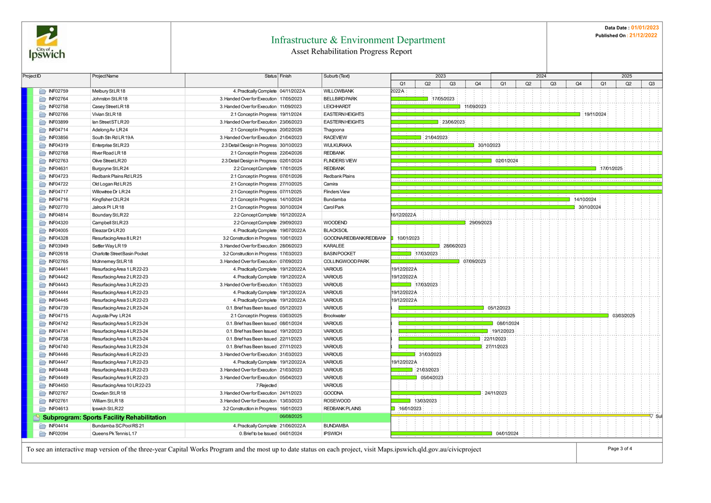
Task: Click the folder icon beside INF04722
Action: 43,184
